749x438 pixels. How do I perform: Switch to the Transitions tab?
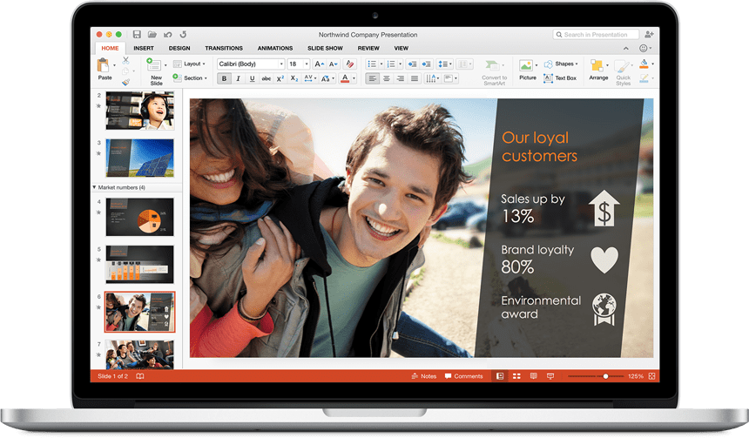click(x=223, y=48)
